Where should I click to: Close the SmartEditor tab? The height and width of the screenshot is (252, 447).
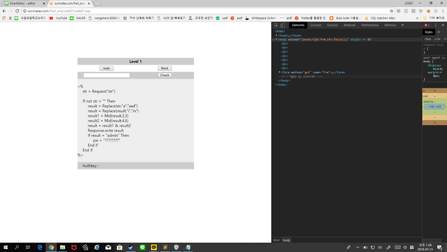pos(44,4)
